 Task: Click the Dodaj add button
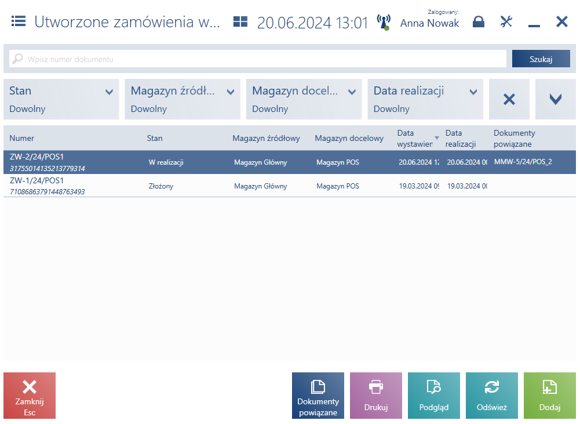click(550, 396)
